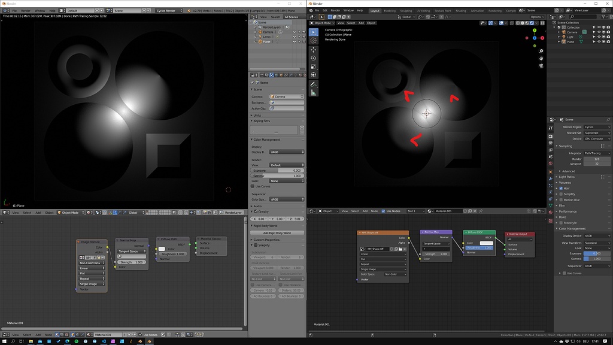
Task: Select the Scale tool in right viewport toolbar
Action: tap(314, 66)
